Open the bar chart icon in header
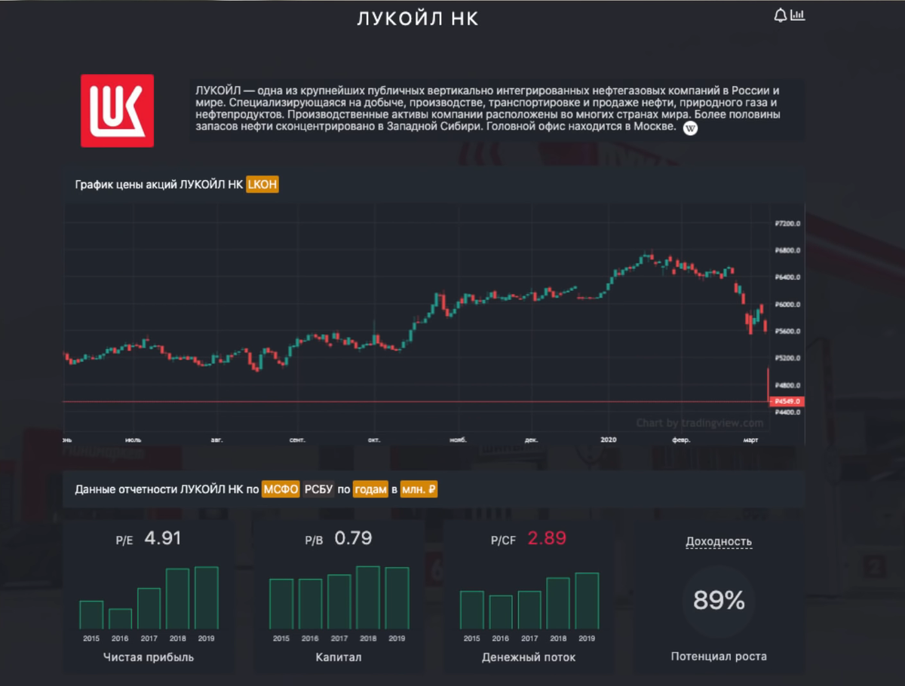 click(x=798, y=15)
